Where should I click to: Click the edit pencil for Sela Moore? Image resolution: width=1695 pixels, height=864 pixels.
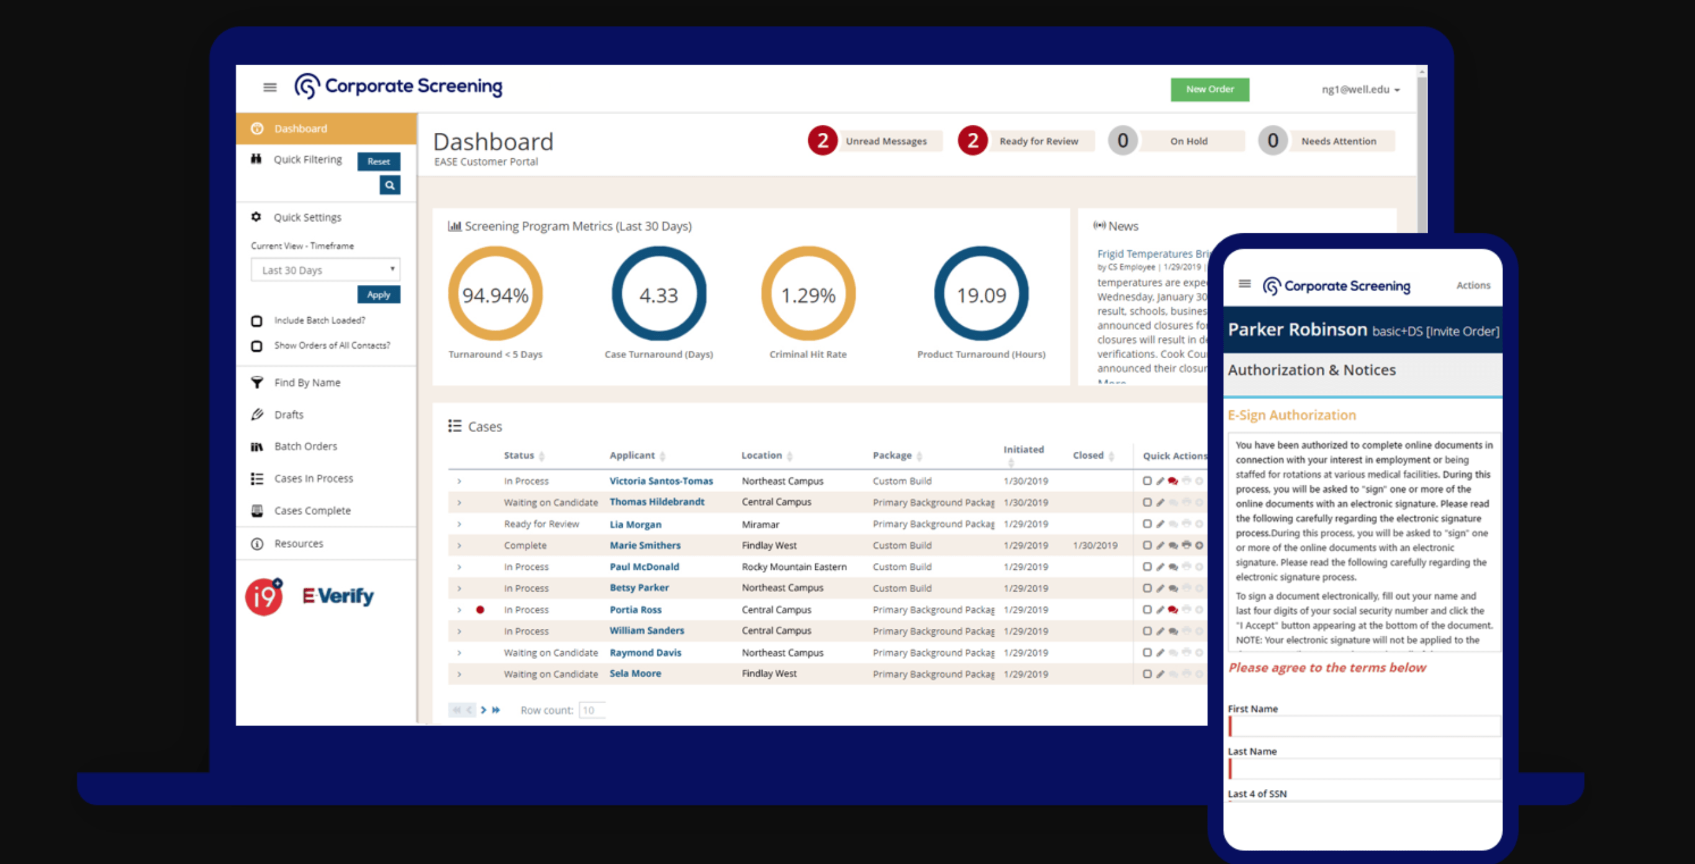click(x=1160, y=675)
